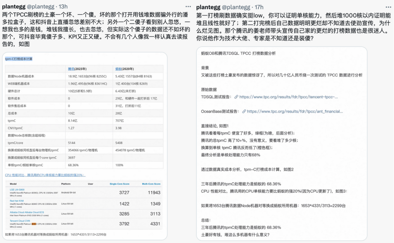Click the @plantegg handle on the 13h tweet
The image size is (394, 243).
click(x=41, y=7)
